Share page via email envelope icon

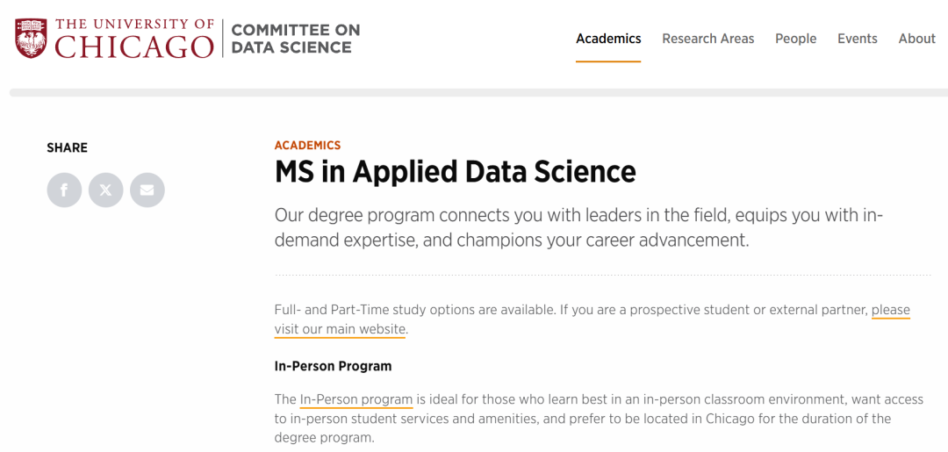(147, 190)
